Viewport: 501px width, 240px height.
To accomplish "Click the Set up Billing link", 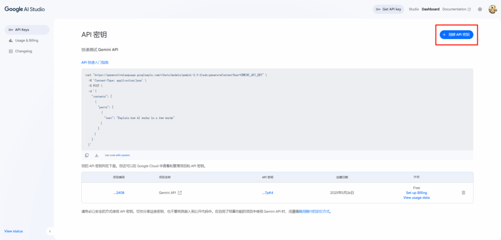I will (x=416, y=193).
